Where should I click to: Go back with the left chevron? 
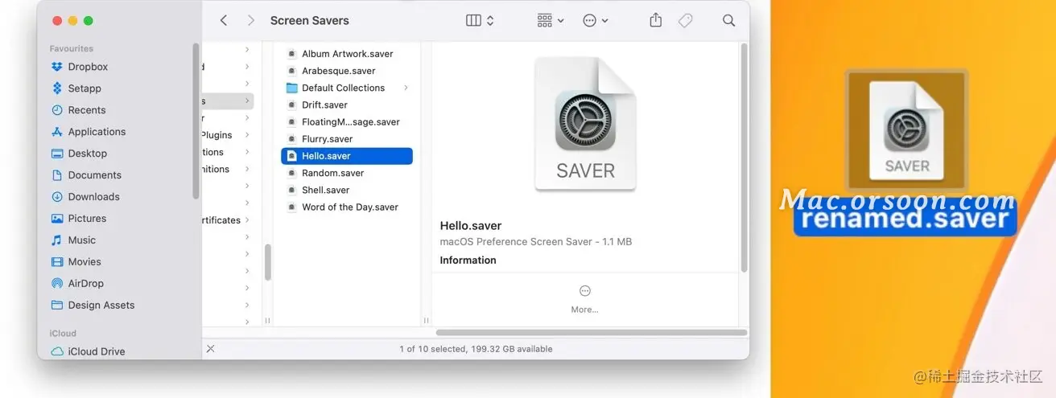click(x=224, y=20)
